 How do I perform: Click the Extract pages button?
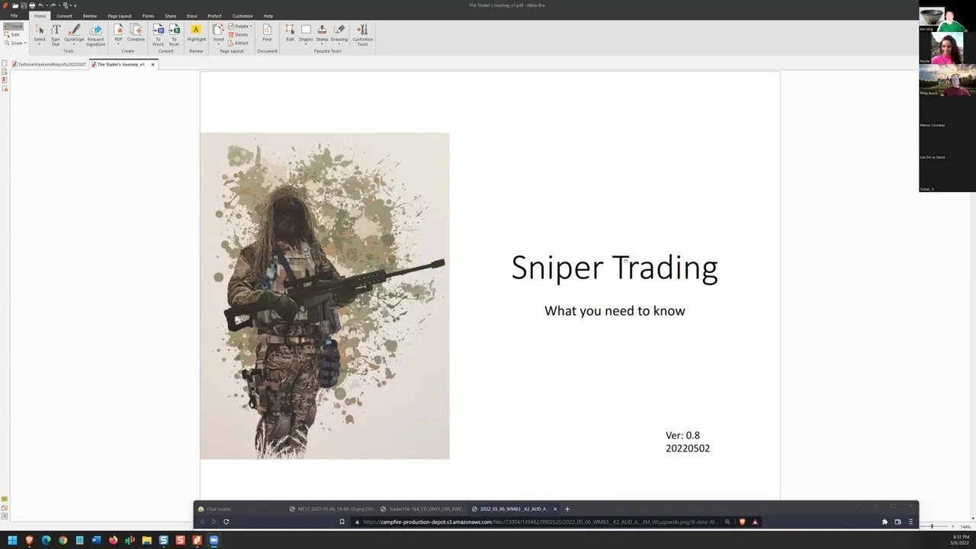pyautogui.click(x=238, y=43)
